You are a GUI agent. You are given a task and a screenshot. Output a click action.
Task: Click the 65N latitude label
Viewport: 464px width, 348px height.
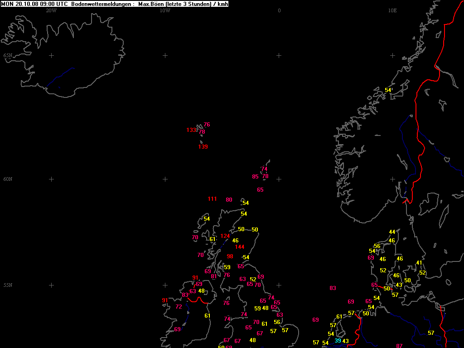pyautogui.click(x=8, y=55)
